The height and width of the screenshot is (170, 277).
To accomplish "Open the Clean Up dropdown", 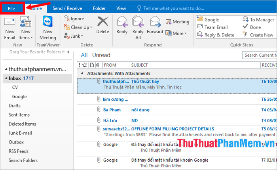I will point(78,27).
